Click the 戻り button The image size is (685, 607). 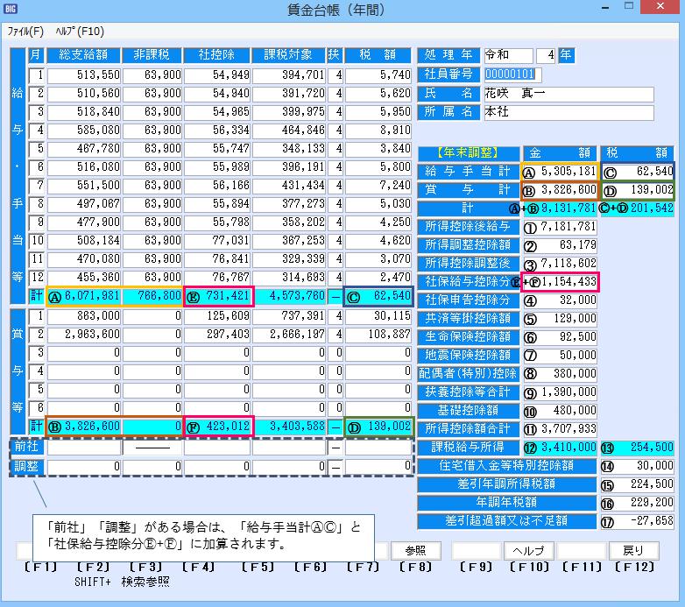pos(634,551)
